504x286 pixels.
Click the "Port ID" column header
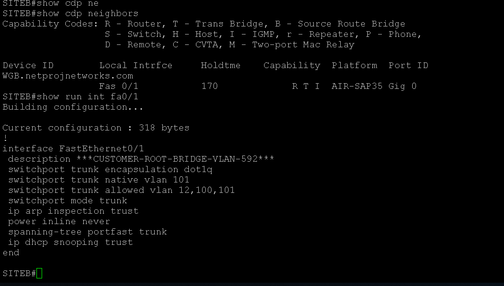point(408,65)
